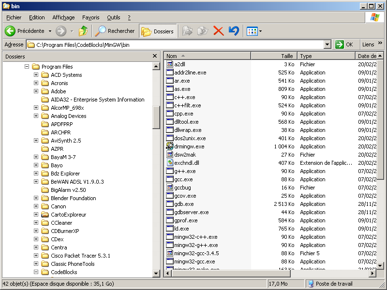Open the Fichier menu
Screen dimensions: 387x290
click(x=14, y=17)
